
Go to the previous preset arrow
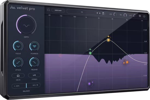coord(97,13)
